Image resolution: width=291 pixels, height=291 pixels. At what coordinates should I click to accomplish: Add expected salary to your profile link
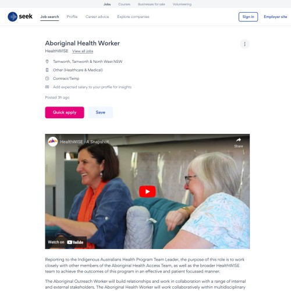click(x=92, y=87)
